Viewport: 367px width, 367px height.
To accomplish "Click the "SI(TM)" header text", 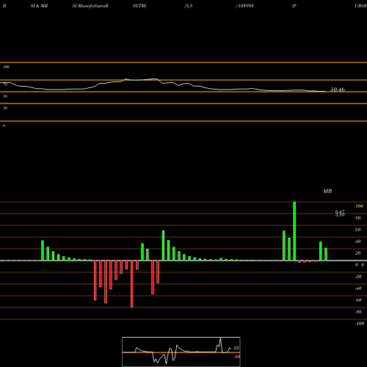I will point(139,6).
